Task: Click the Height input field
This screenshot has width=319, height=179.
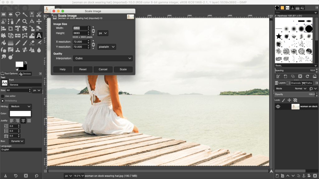Action: (79, 33)
